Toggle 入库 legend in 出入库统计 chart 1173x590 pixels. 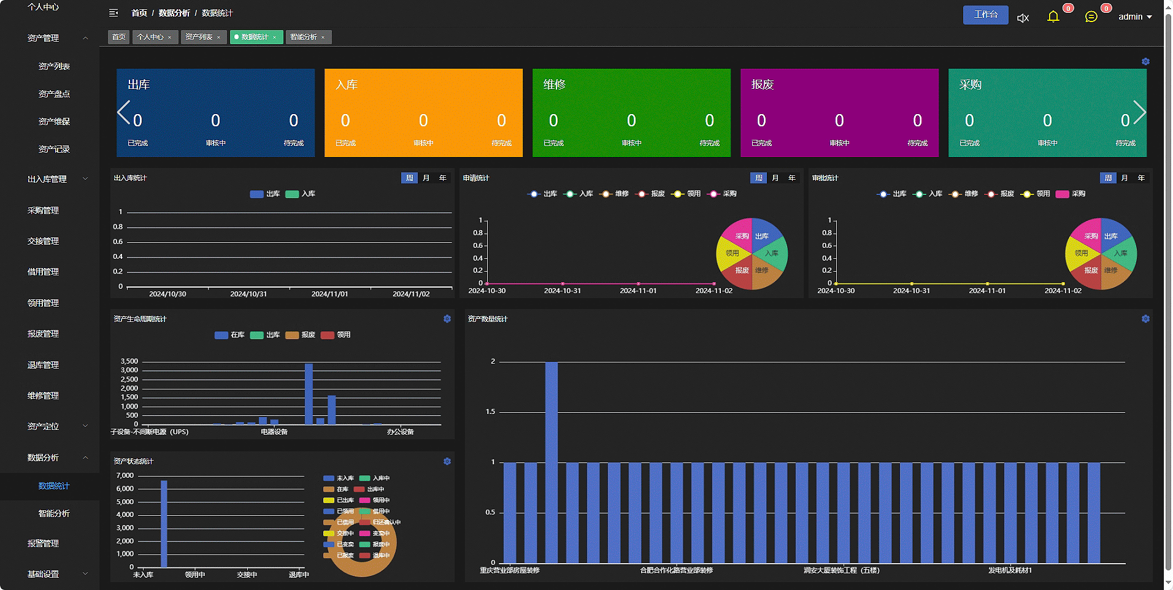tap(301, 194)
